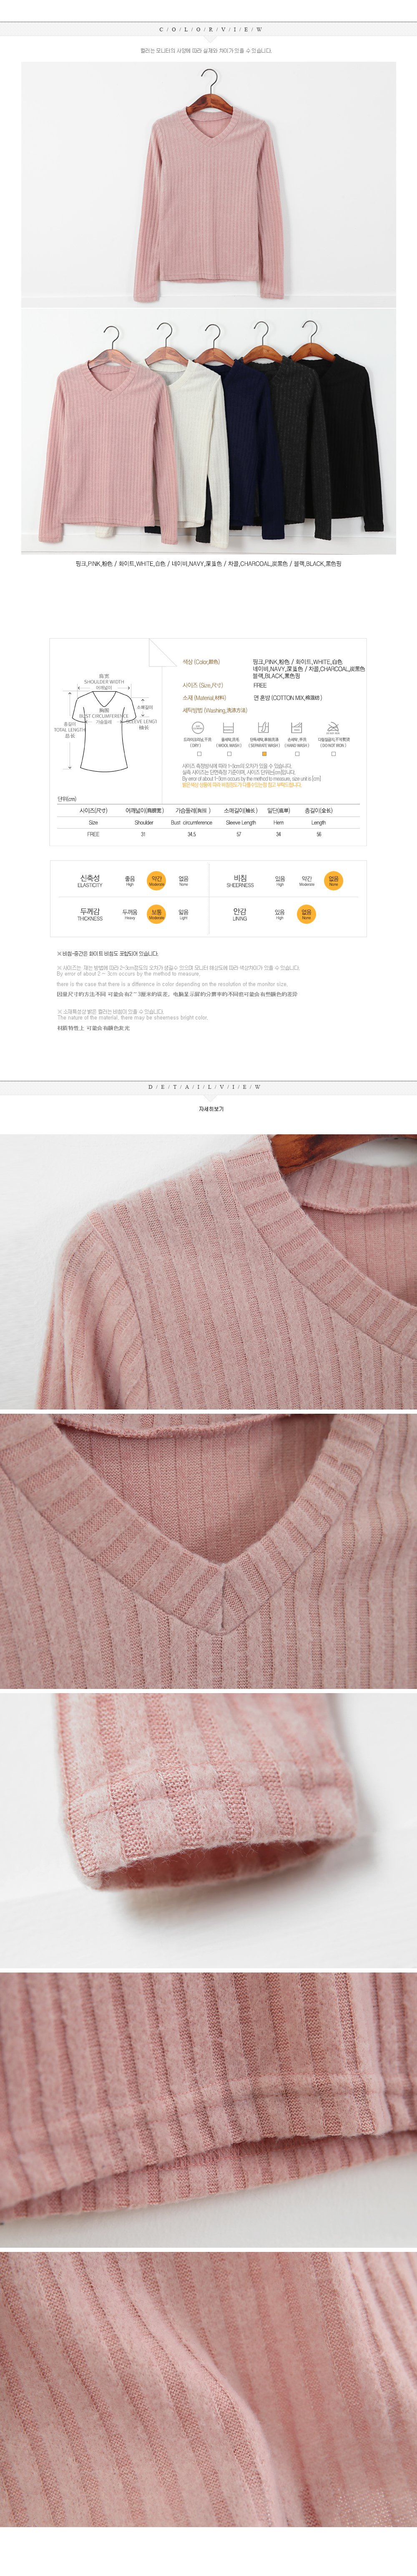Click the DETAIL VIEW section header

pyautogui.click(x=208, y=1086)
